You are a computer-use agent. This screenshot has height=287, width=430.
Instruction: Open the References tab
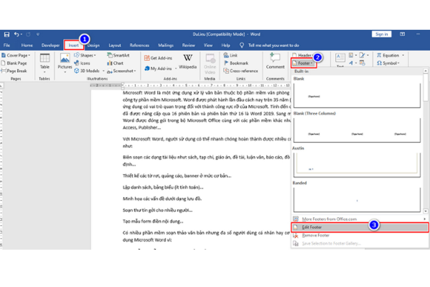[139, 46]
